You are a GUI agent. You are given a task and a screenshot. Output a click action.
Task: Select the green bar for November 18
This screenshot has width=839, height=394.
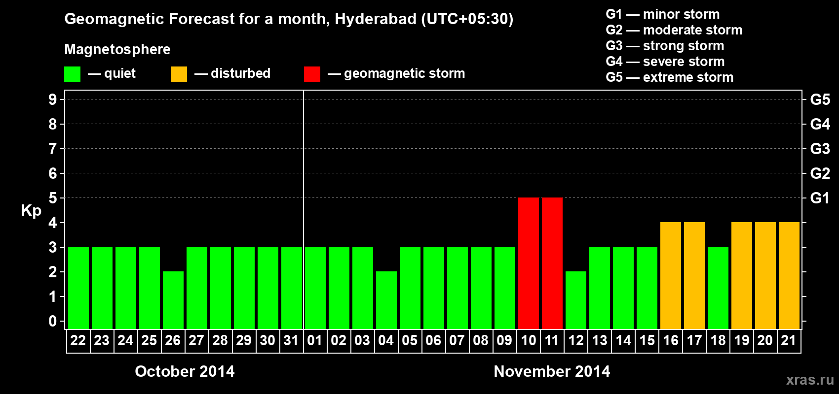[718, 288]
